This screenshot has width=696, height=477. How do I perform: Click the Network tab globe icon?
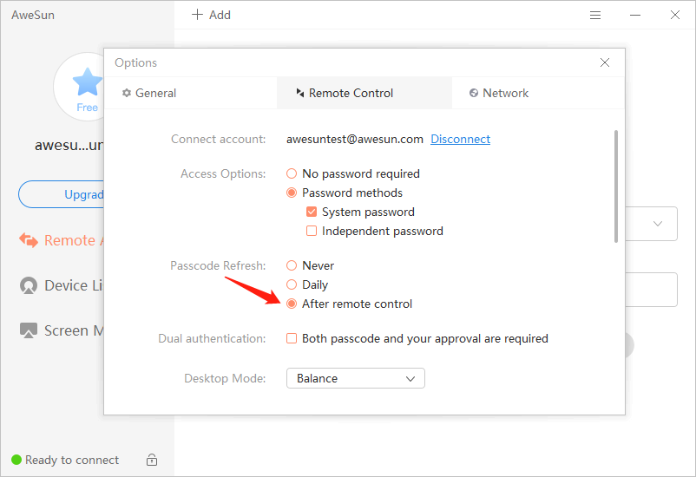pos(474,93)
